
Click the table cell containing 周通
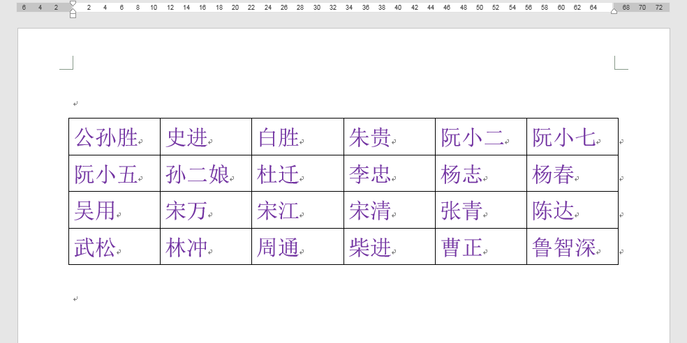click(297, 246)
